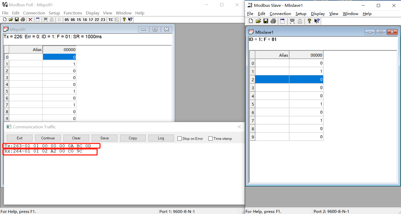Open the Window menu in Modbus Slave
The image size is (401, 214).
pyautogui.click(x=350, y=14)
